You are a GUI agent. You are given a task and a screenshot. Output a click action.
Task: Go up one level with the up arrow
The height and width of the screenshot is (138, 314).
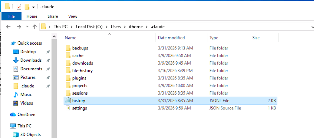click(35, 27)
